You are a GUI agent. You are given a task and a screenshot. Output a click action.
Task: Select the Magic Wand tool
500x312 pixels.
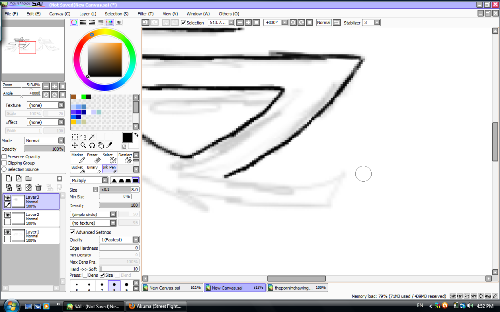coord(92,137)
